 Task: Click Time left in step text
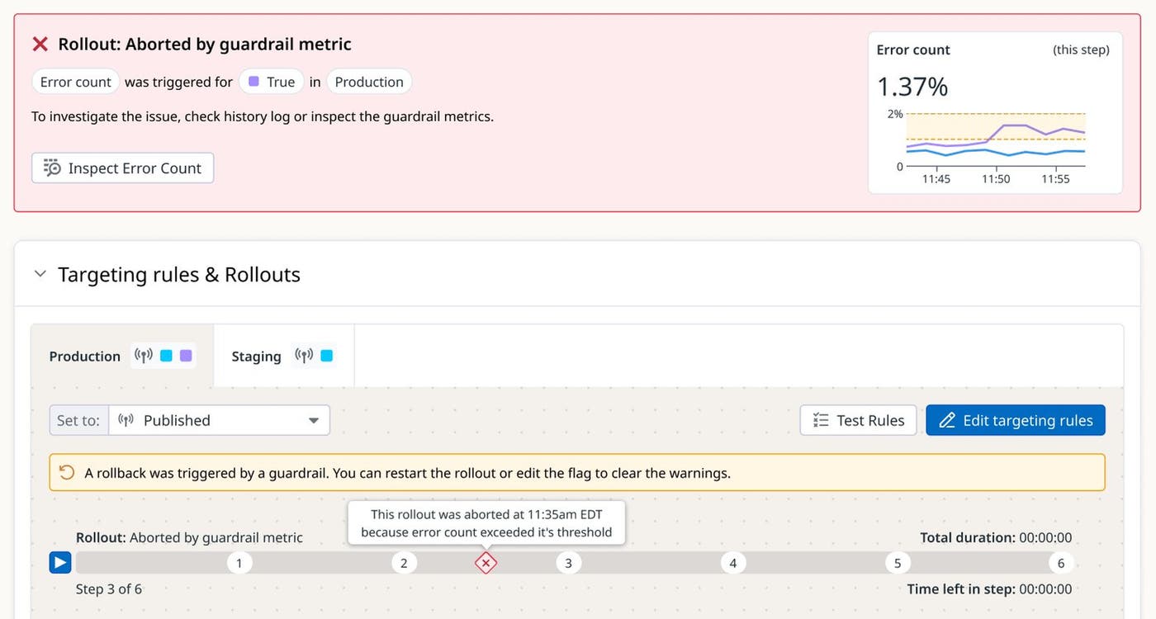(x=989, y=588)
